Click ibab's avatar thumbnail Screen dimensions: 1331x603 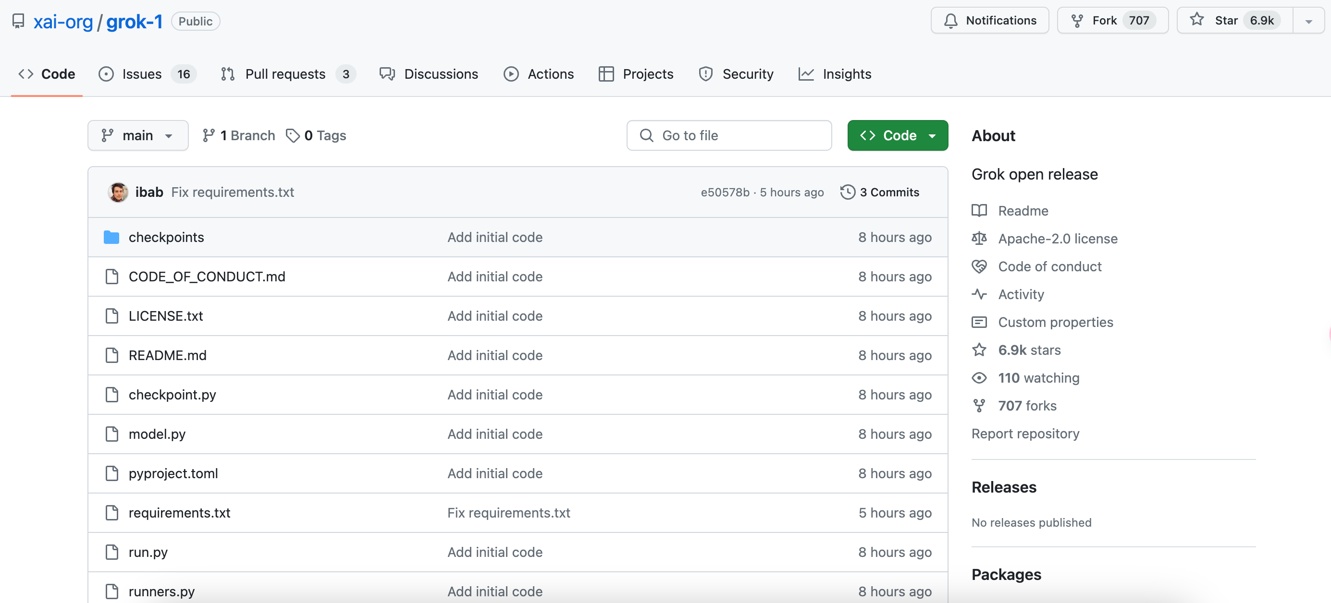click(x=118, y=192)
